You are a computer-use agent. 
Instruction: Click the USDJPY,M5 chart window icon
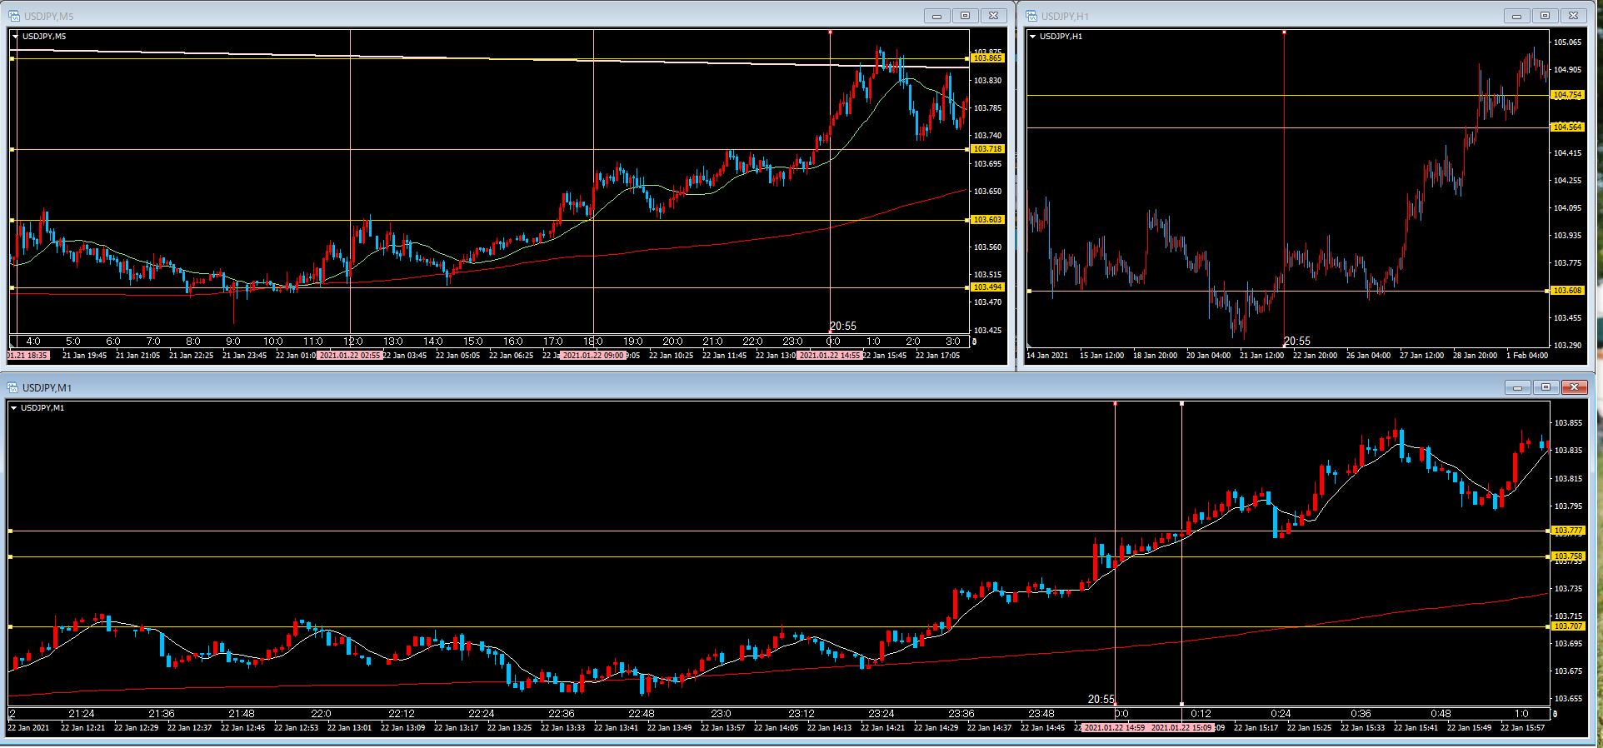coord(14,16)
